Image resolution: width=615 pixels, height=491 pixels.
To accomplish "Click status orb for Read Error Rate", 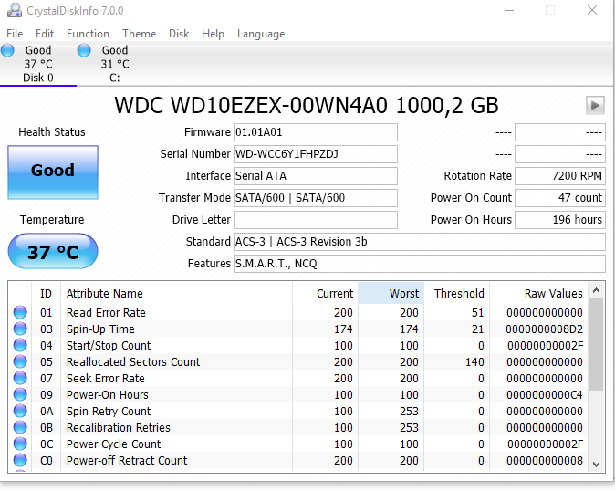I will [20, 312].
